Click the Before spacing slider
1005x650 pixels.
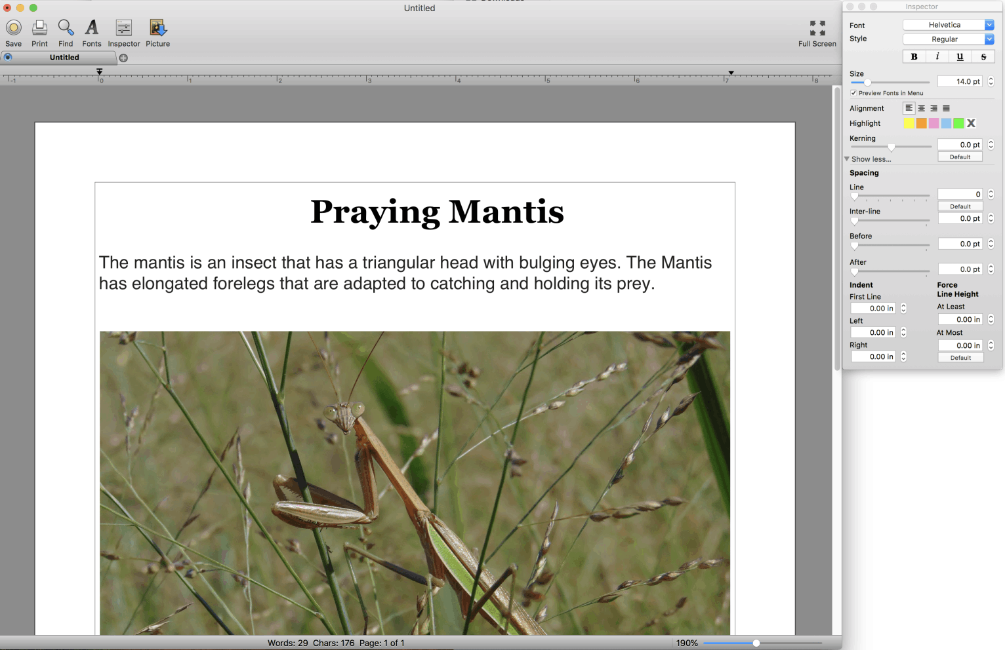[890, 246]
